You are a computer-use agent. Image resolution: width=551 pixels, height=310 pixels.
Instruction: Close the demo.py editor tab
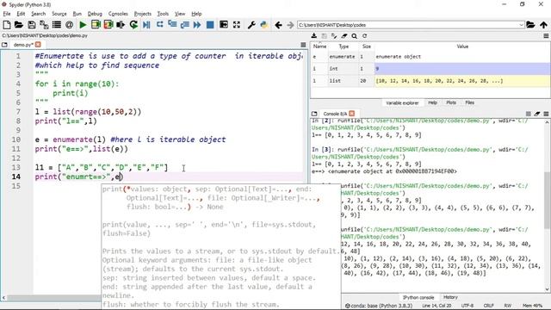38,45
